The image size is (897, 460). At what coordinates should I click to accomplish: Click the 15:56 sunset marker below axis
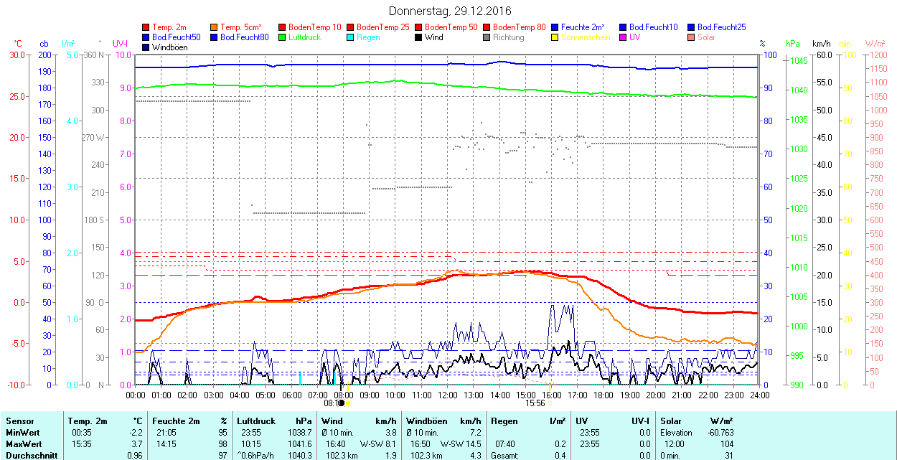coord(535,403)
